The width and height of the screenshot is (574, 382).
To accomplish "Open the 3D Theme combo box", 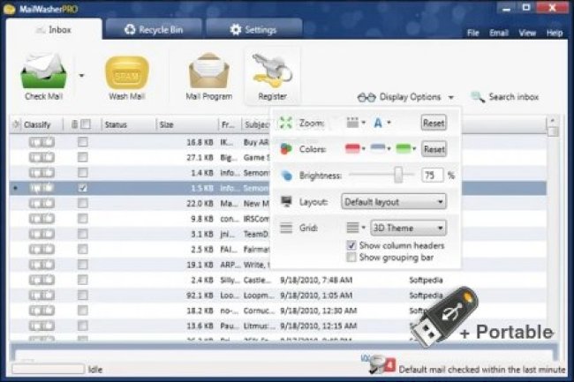I will [x=409, y=228].
